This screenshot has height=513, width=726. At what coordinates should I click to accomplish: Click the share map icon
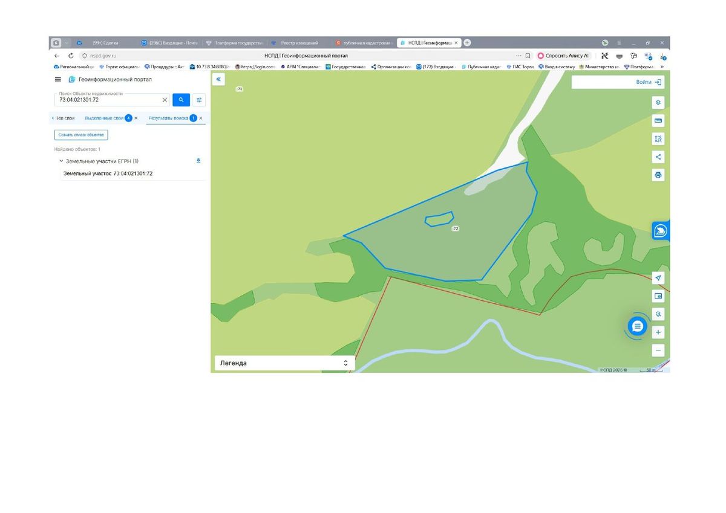pyautogui.click(x=658, y=157)
